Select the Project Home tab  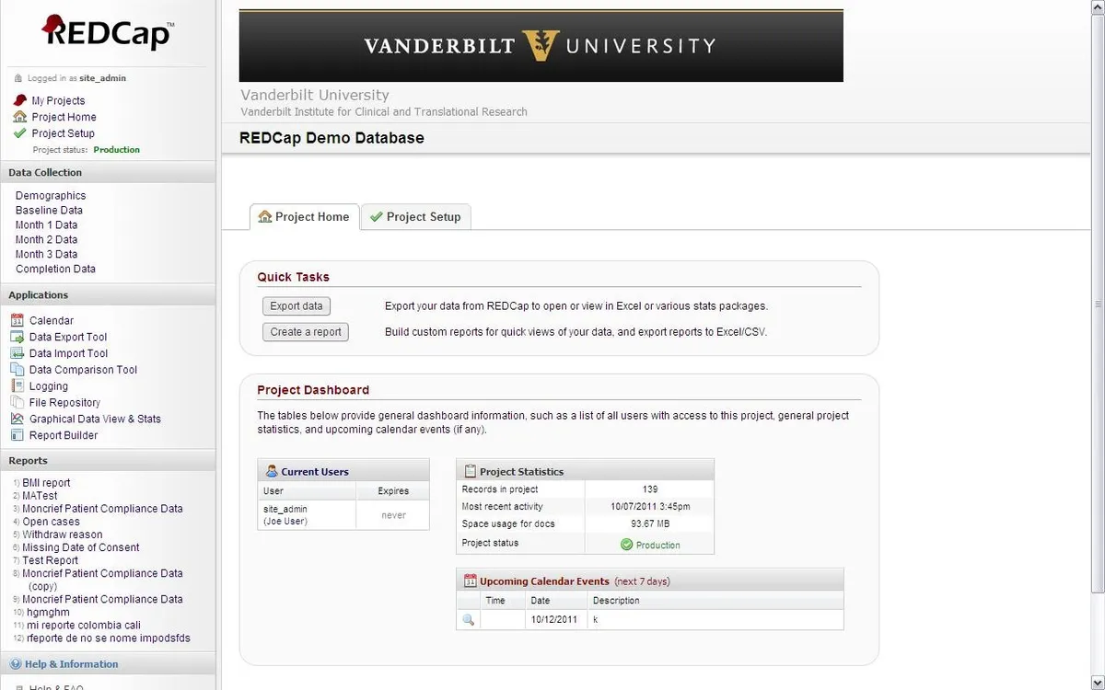click(x=304, y=217)
